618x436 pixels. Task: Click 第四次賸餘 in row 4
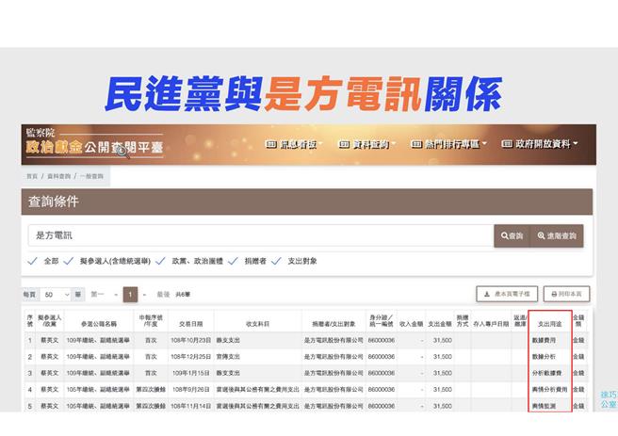point(151,390)
